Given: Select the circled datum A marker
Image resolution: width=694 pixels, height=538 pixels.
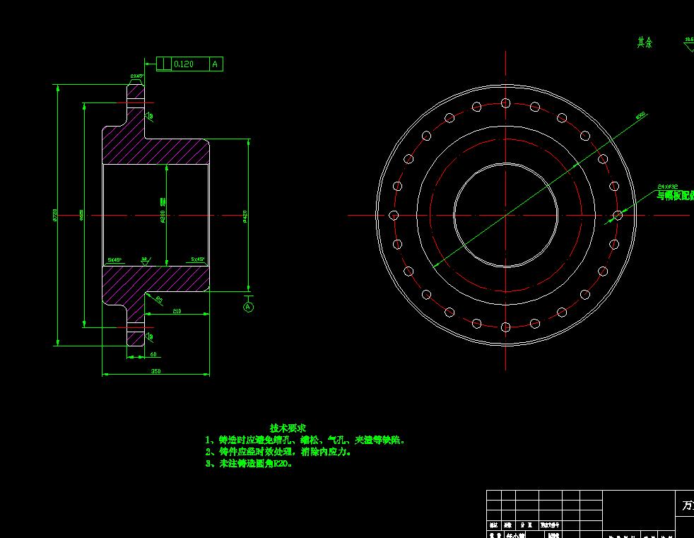Looking at the screenshot, I should coord(248,306).
